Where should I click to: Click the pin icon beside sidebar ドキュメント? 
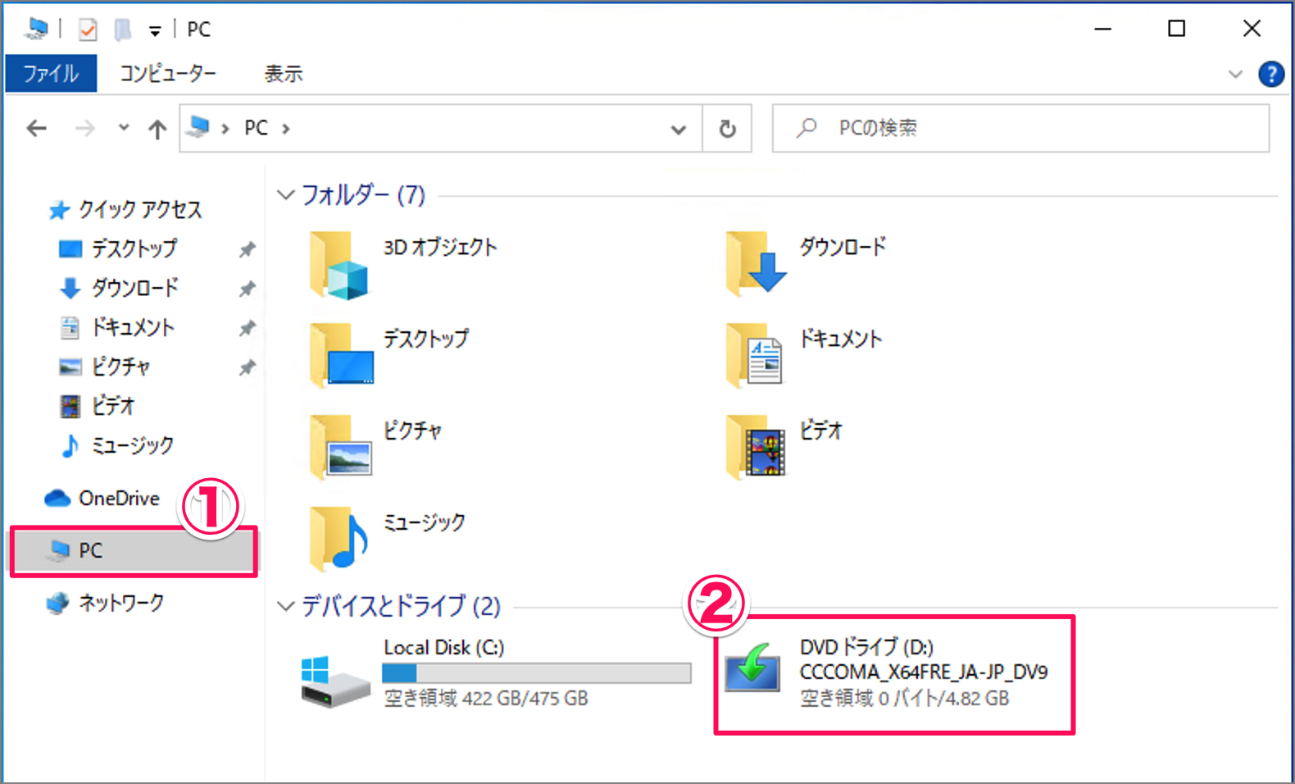click(247, 328)
